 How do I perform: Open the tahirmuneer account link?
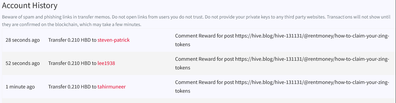112,86
